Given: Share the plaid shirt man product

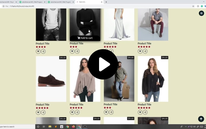Looking at the screenshot, I should coord(111,112).
